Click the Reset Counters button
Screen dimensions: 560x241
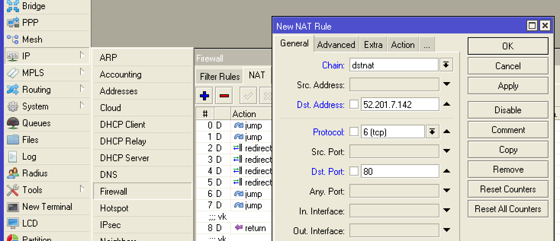[x=508, y=189]
